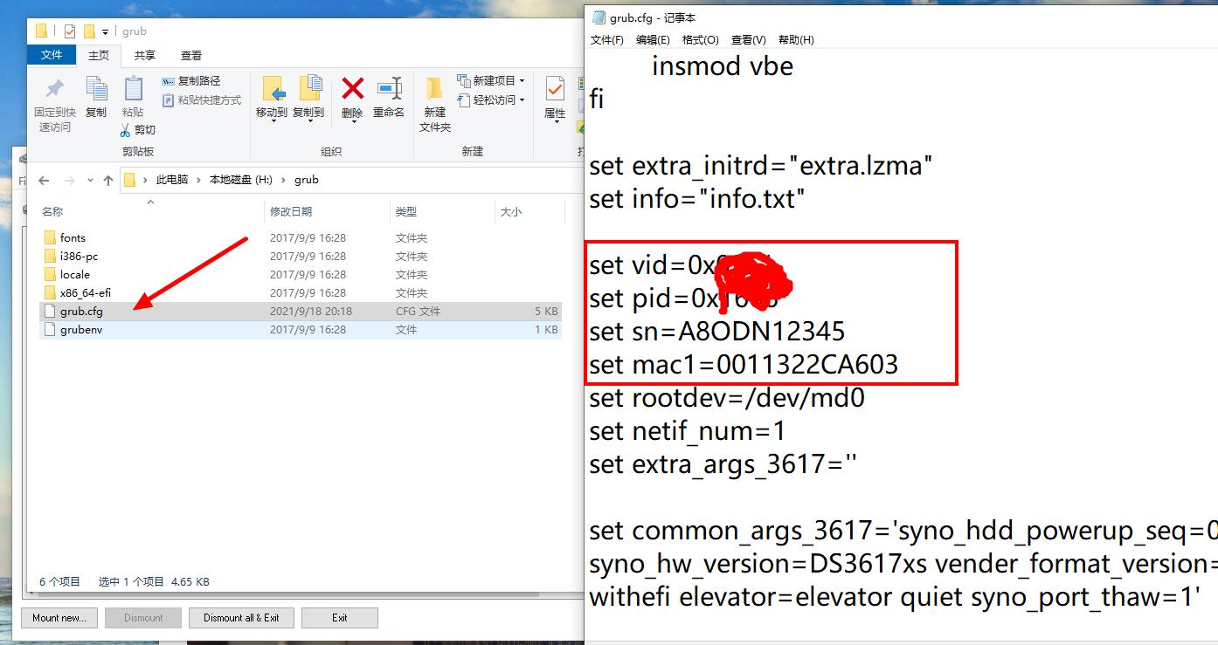Select the fonts folder

(73, 237)
